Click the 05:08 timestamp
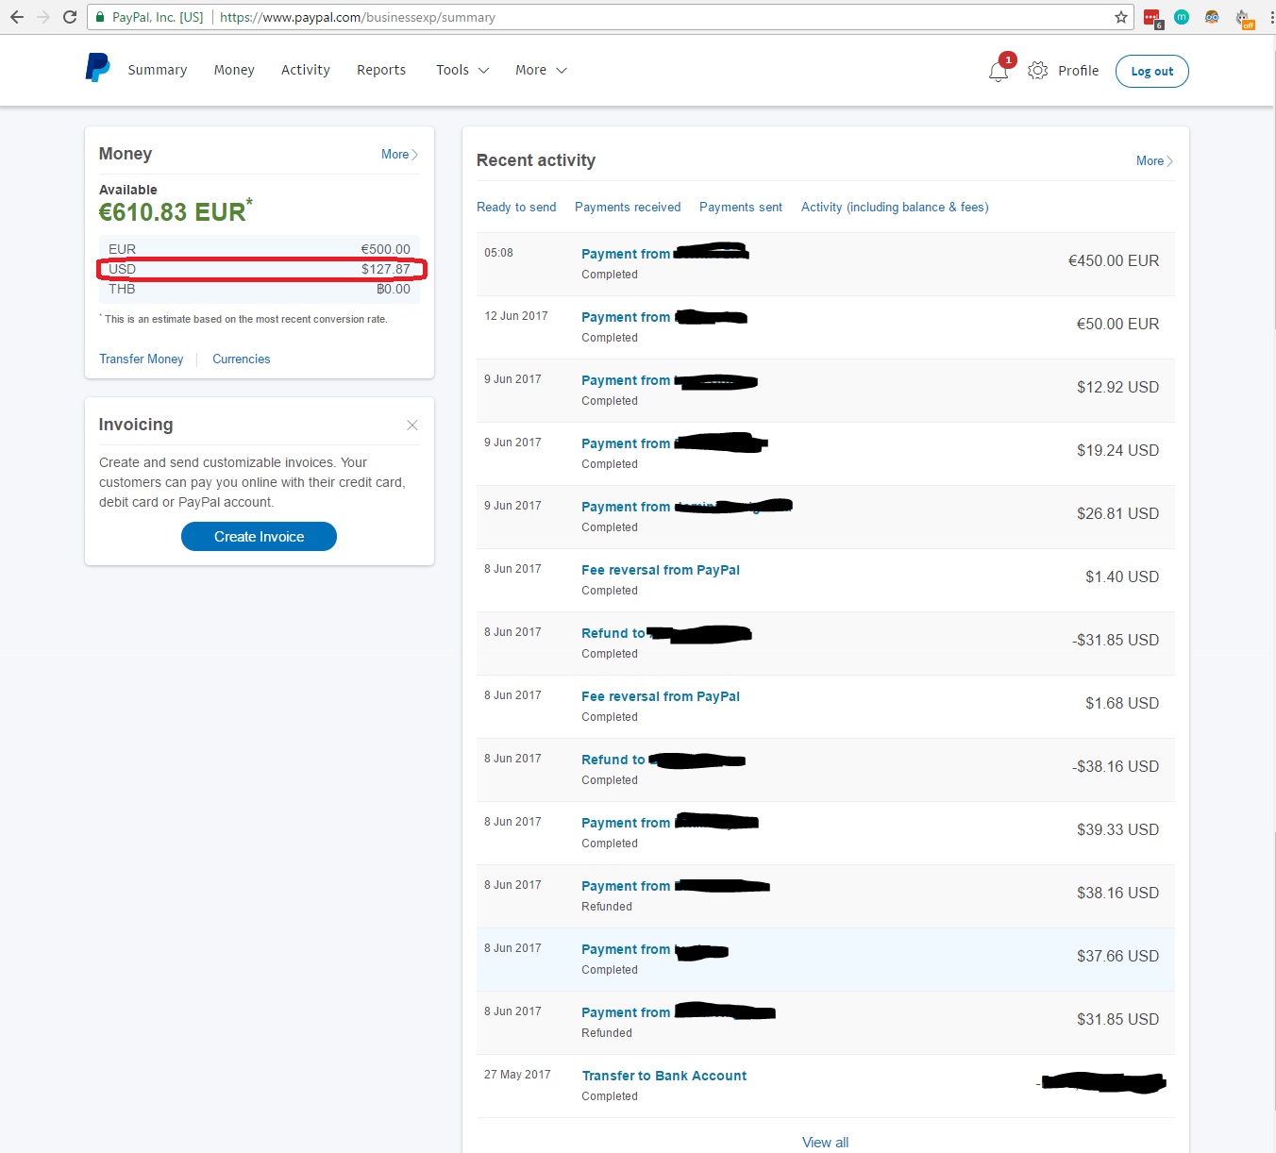The image size is (1276, 1153). point(498,253)
